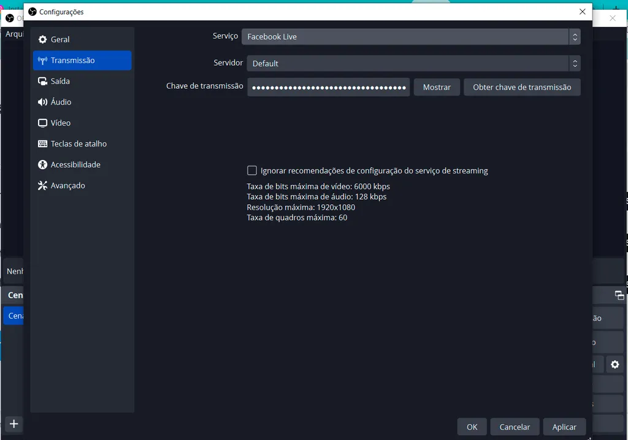Click the OBS logo icon of the main window
The height and width of the screenshot is (440, 628).
10,18
